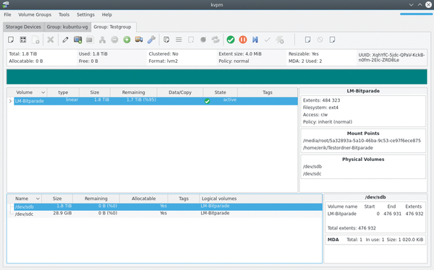Click the green plus circle extend icon
434x270 pixels.
tap(127, 40)
